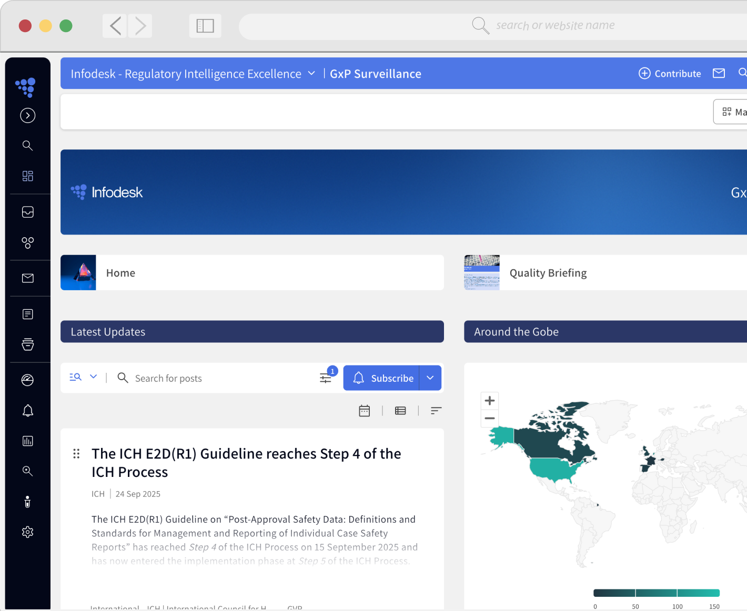The image size is (747, 611).
Task: Click the bell notifications icon in sidebar
Action: pos(28,411)
